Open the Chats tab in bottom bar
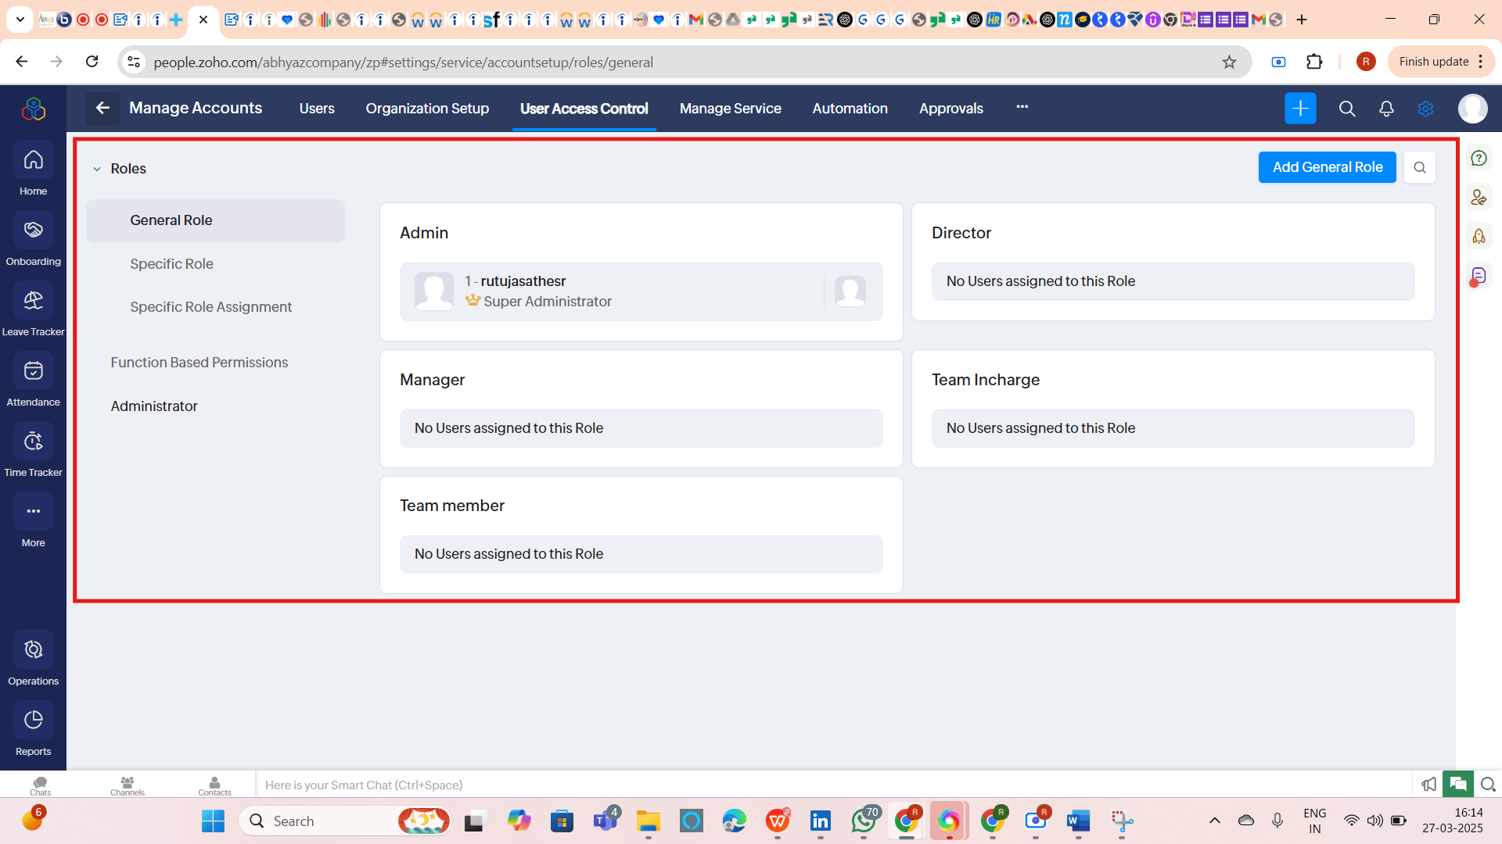1502x844 pixels. pos(41,785)
